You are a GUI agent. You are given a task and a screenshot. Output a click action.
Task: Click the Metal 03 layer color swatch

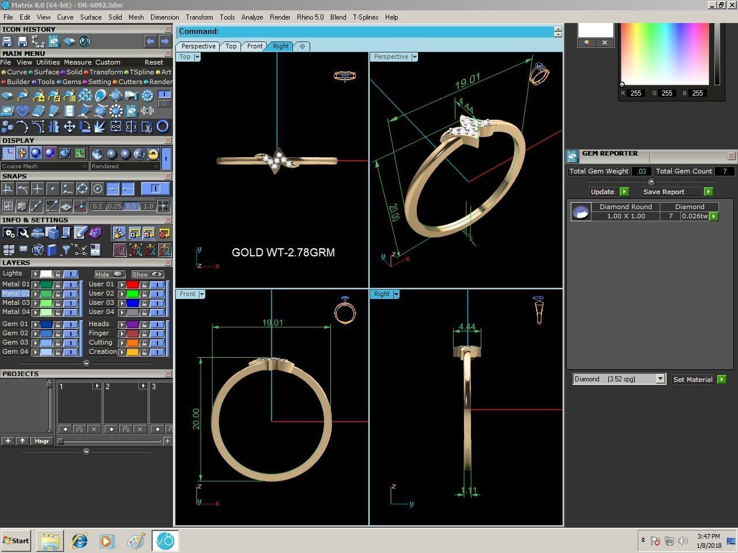(x=46, y=303)
